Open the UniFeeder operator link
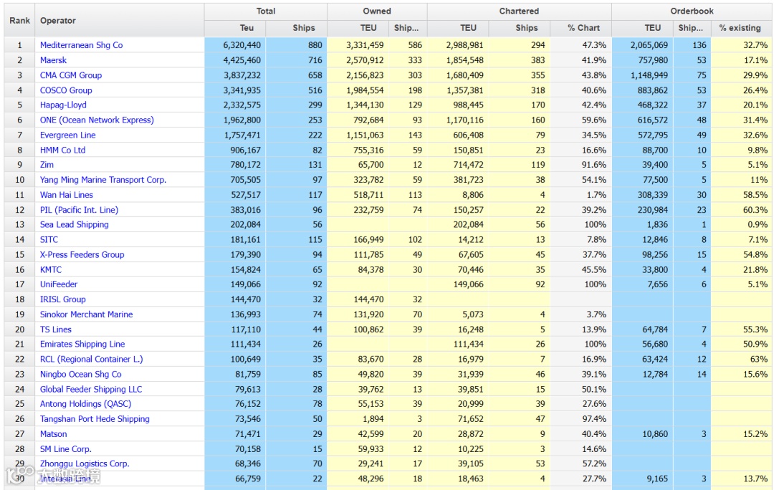 tap(59, 284)
